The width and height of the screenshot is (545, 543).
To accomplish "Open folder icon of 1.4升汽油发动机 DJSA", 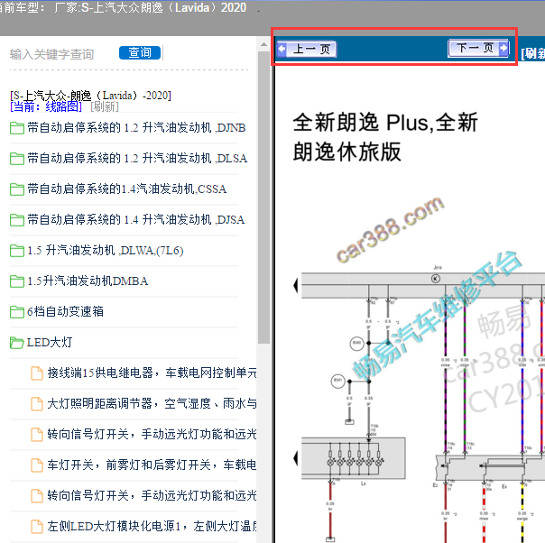I will click(x=16, y=219).
